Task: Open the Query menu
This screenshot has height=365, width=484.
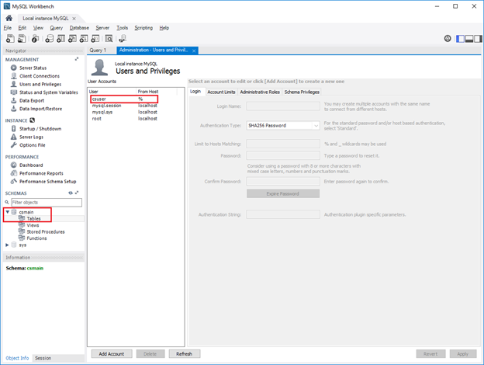Action: tap(57, 28)
